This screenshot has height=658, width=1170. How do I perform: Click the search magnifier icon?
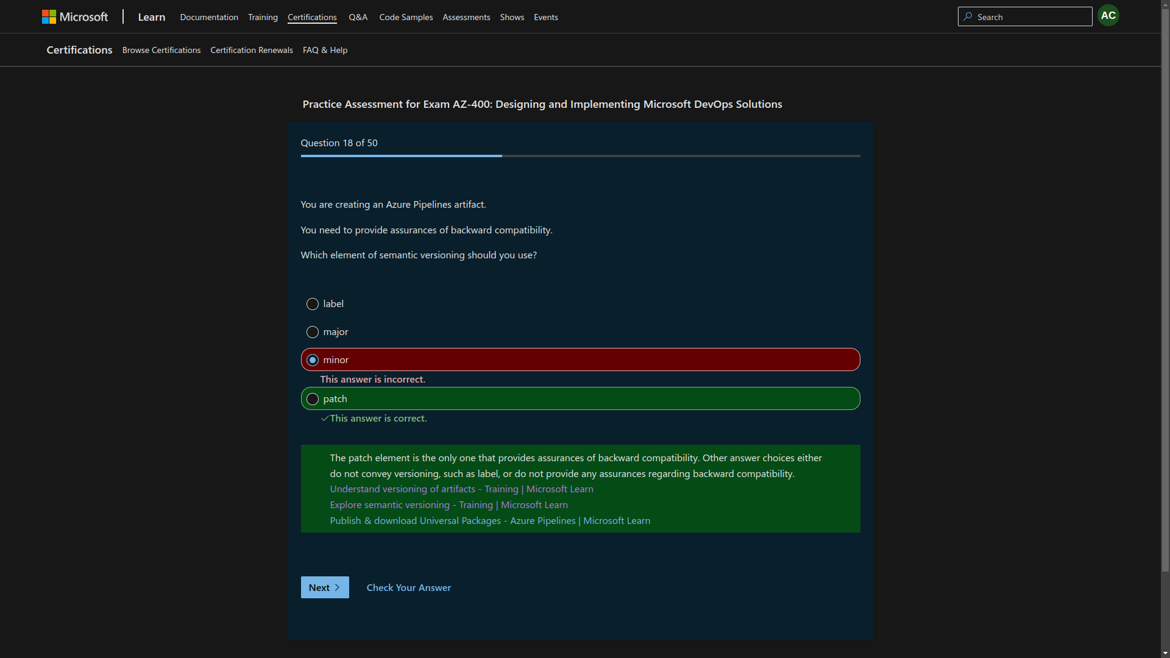coord(968,16)
